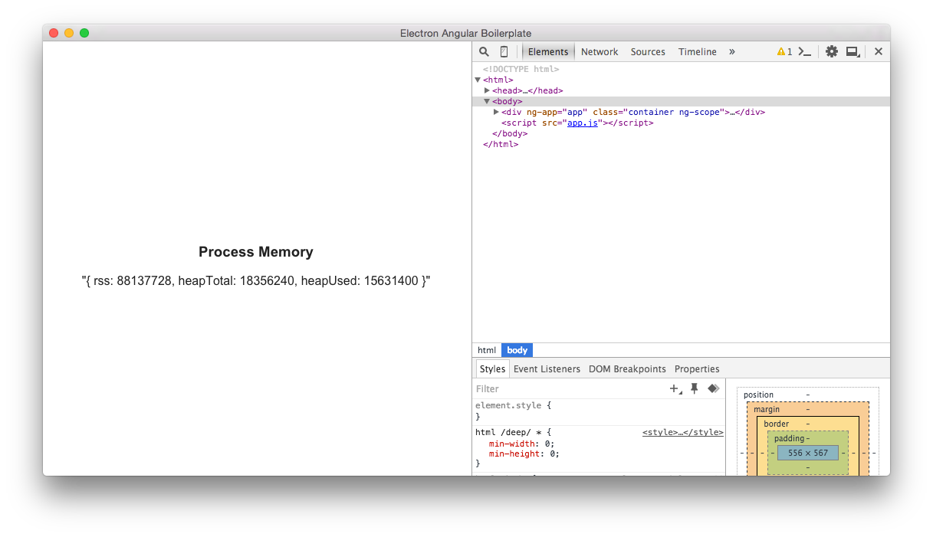Click the yellow minimize window button
This screenshot has height=537, width=933.
pos(69,33)
